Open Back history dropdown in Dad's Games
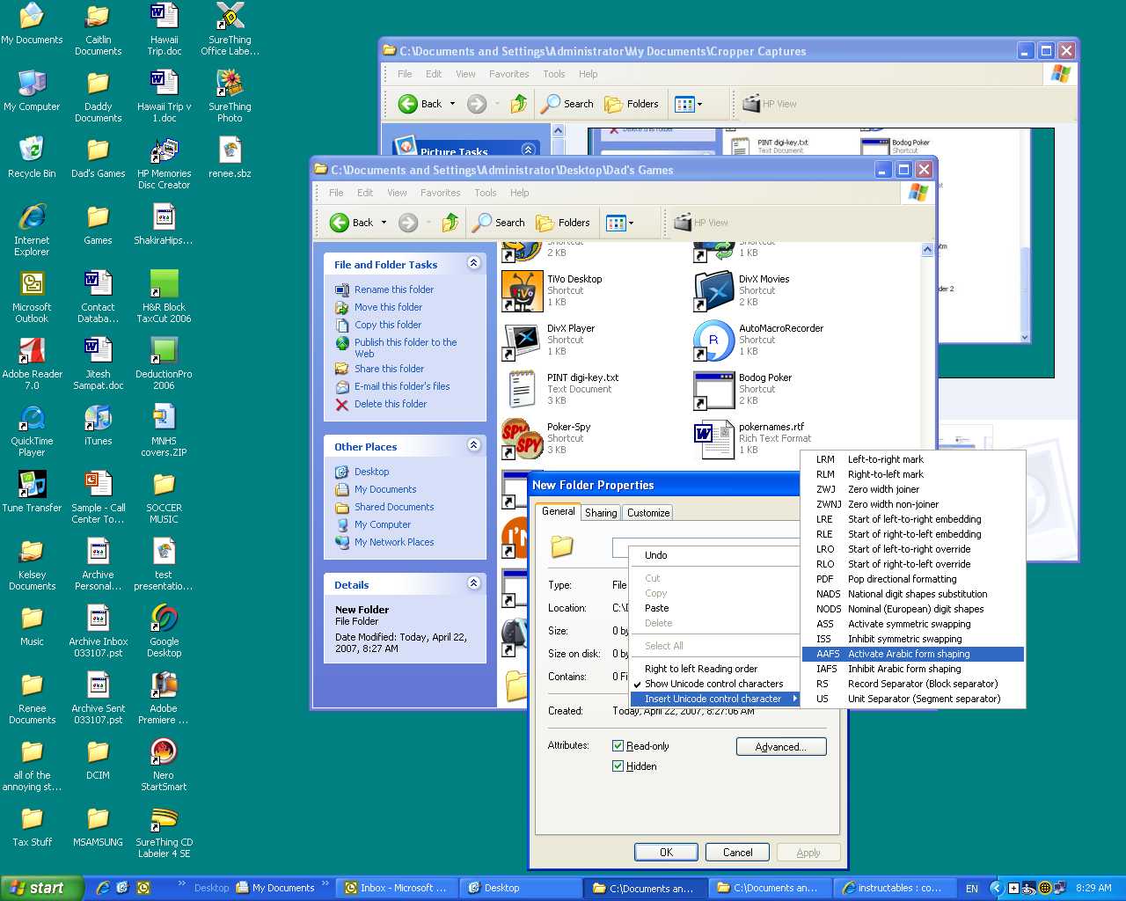 384,223
